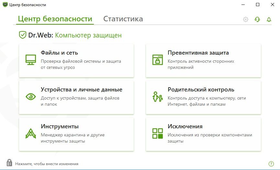Open the Превентивная защита heading
Viewport: 280px width, 170px height.
pos(198,53)
